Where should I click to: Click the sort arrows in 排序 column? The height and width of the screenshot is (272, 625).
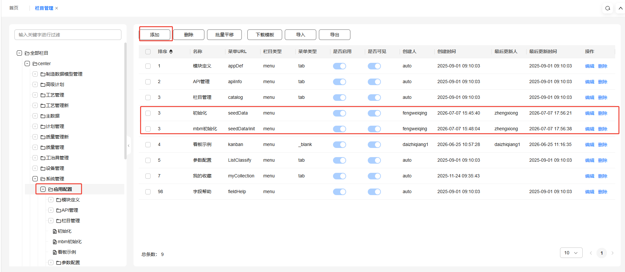click(171, 52)
